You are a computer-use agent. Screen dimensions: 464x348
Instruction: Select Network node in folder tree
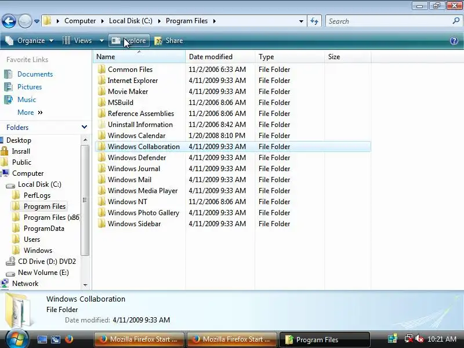click(25, 284)
